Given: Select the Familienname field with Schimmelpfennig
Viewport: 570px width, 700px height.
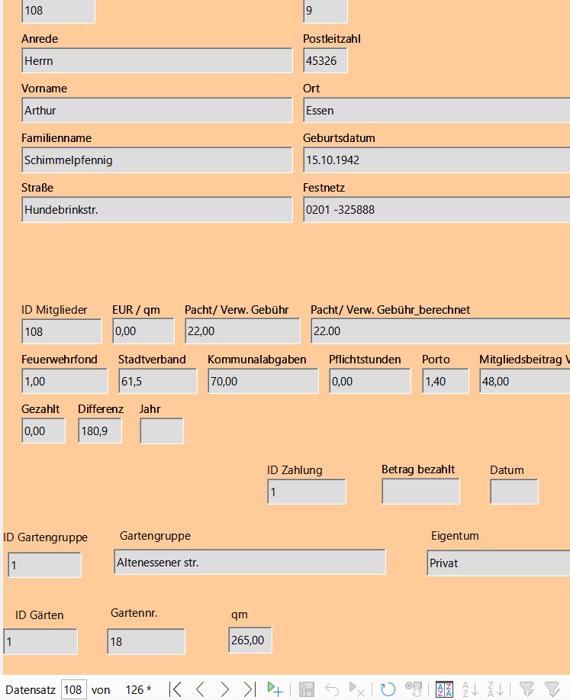Looking at the screenshot, I should (157, 160).
